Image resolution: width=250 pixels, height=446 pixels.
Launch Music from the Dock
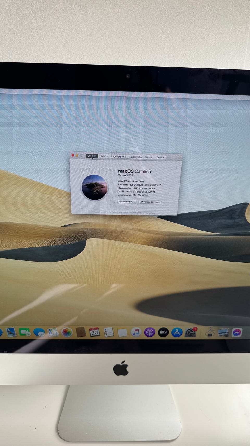[136, 332]
